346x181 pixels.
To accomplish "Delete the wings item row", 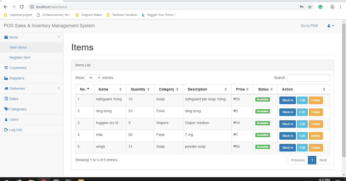I will (x=316, y=148).
